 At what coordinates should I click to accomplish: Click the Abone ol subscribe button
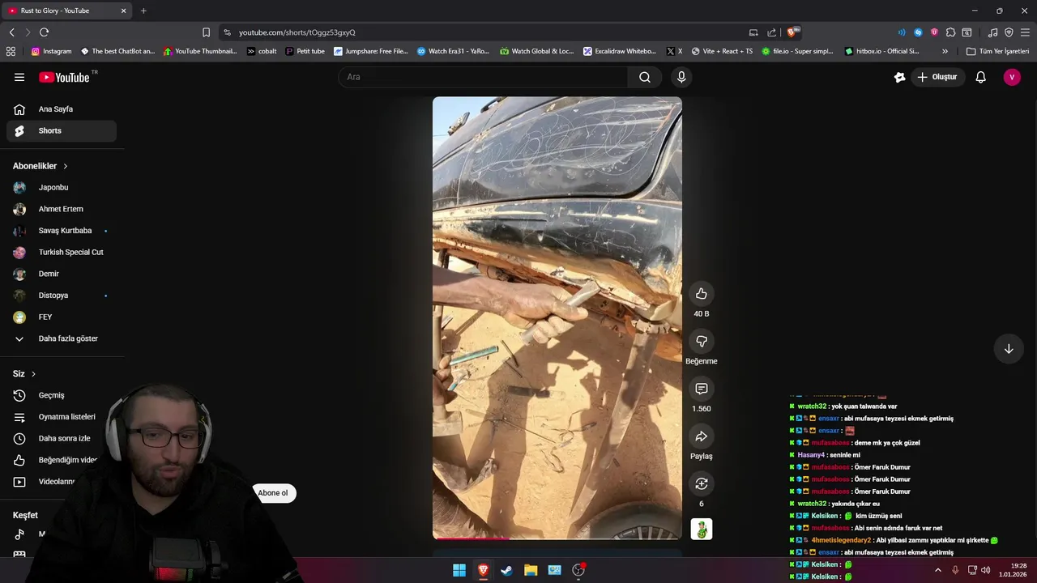tap(273, 493)
